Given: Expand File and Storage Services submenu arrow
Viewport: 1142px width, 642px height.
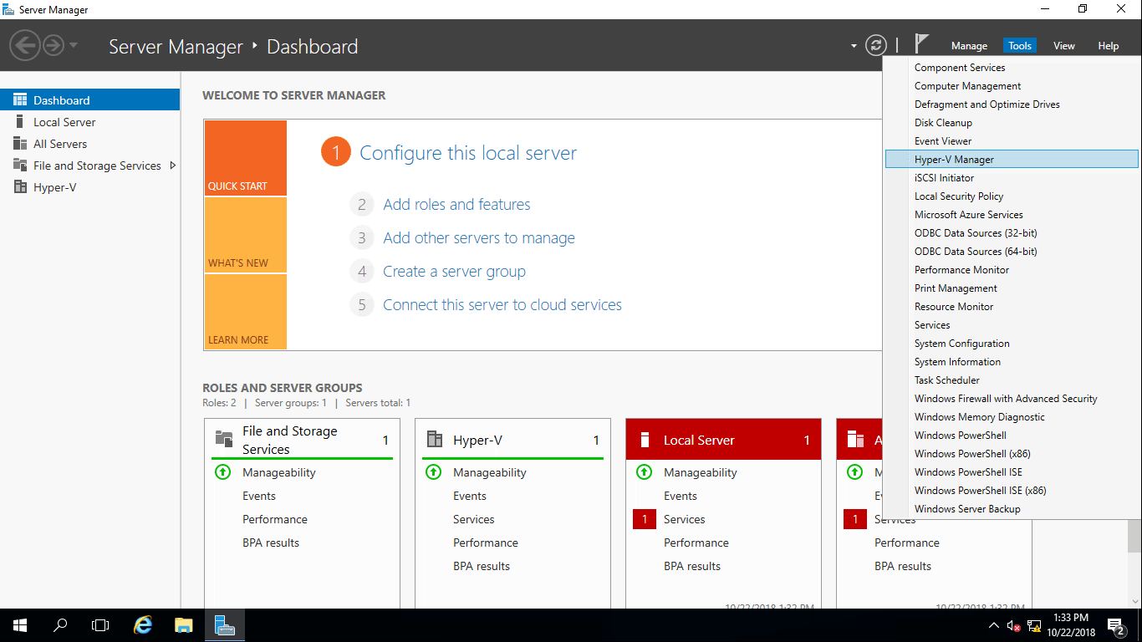Looking at the screenshot, I should pos(172,165).
